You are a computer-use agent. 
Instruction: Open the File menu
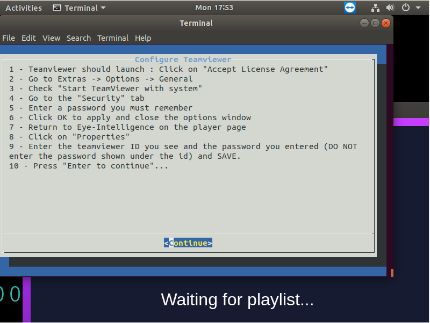9,38
